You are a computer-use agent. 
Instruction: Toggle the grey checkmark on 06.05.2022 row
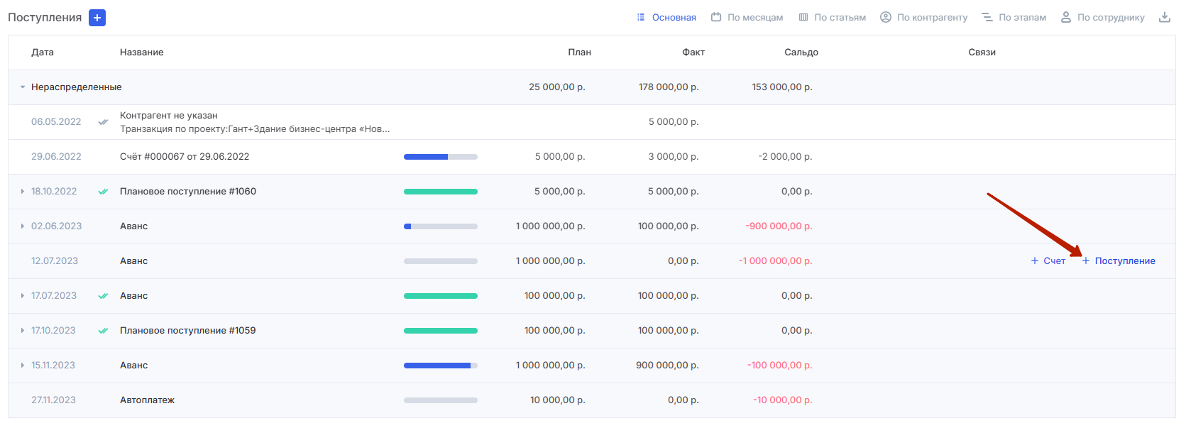point(103,122)
